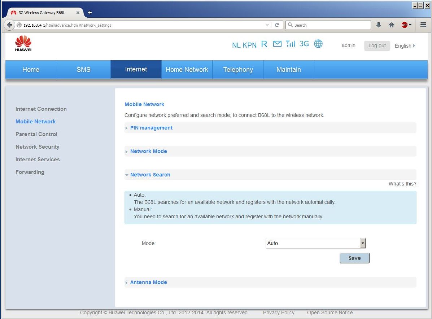Open Parental Control in the sidebar
Screen dimensions: 432x319
(36, 134)
